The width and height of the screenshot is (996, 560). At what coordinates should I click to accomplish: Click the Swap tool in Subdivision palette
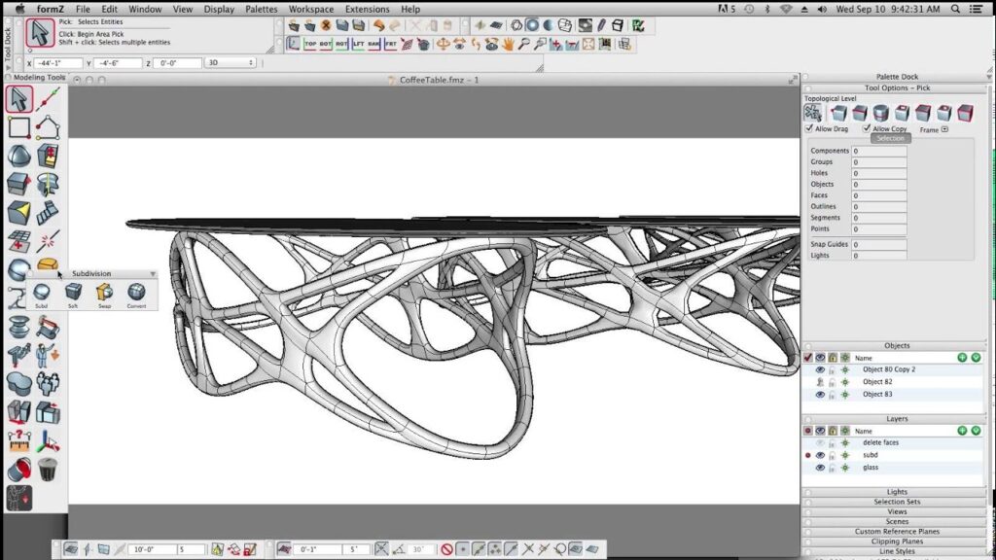[x=104, y=292]
